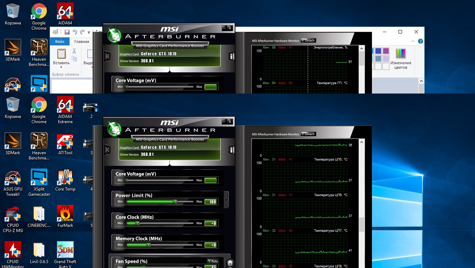The height and width of the screenshot is (268, 475).
Task: Click the Paint application icon in title bar
Action: click(x=55, y=32)
